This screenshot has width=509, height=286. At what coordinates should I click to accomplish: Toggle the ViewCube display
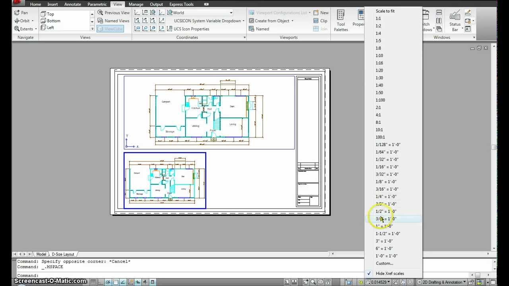pyautogui.click(x=110, y=29)
